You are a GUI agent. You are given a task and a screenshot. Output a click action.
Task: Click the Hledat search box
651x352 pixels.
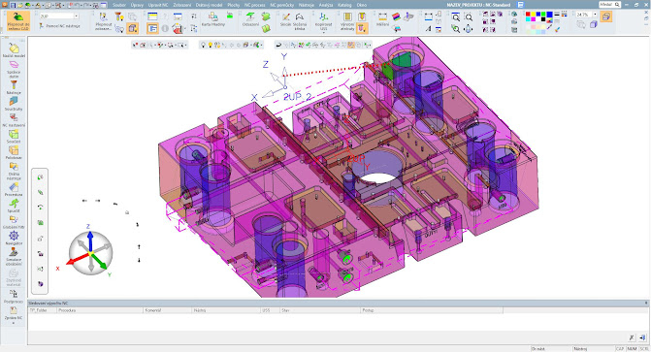coord(609,5)
